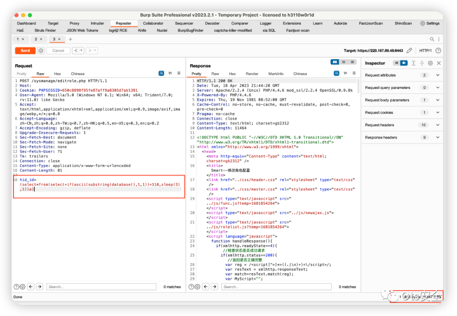Select top-bottom layout view
457x316 pixels.
(344, 62)
